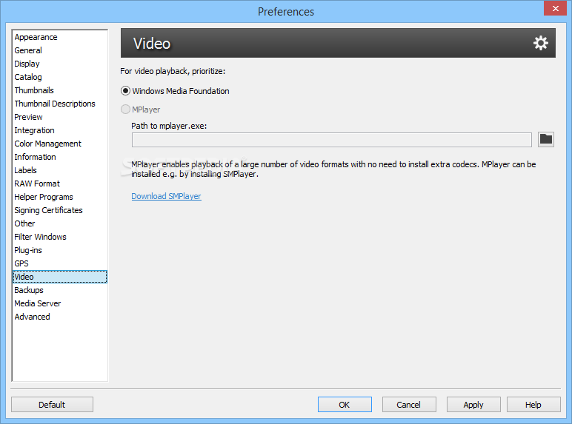Switch to the Information category
Viewport: 572px width, 424px height.
pyautogui.click(x=60, y=157)
